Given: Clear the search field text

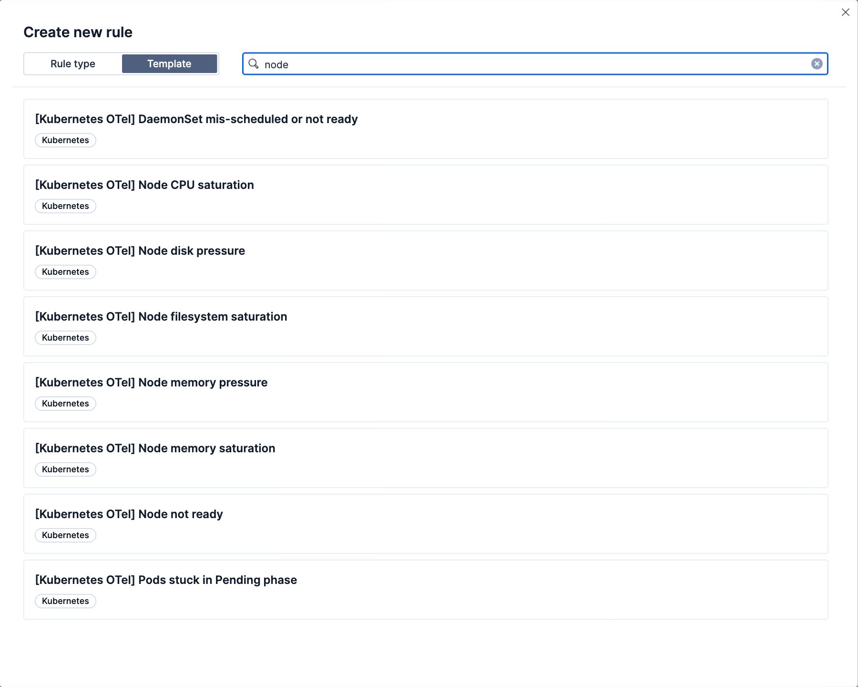Looking at the screenshot, I should click(x=817, y=64).
